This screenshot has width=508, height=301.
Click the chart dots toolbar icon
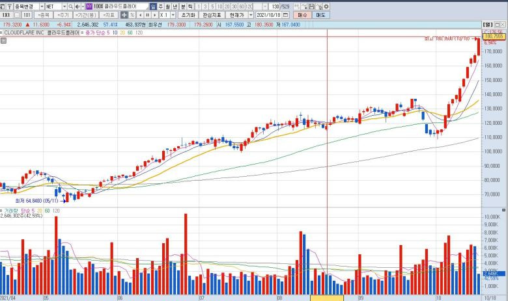point(297,7)
